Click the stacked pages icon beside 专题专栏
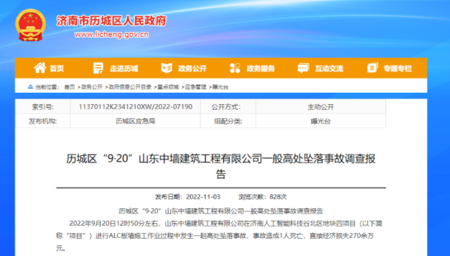 (373, 68)
